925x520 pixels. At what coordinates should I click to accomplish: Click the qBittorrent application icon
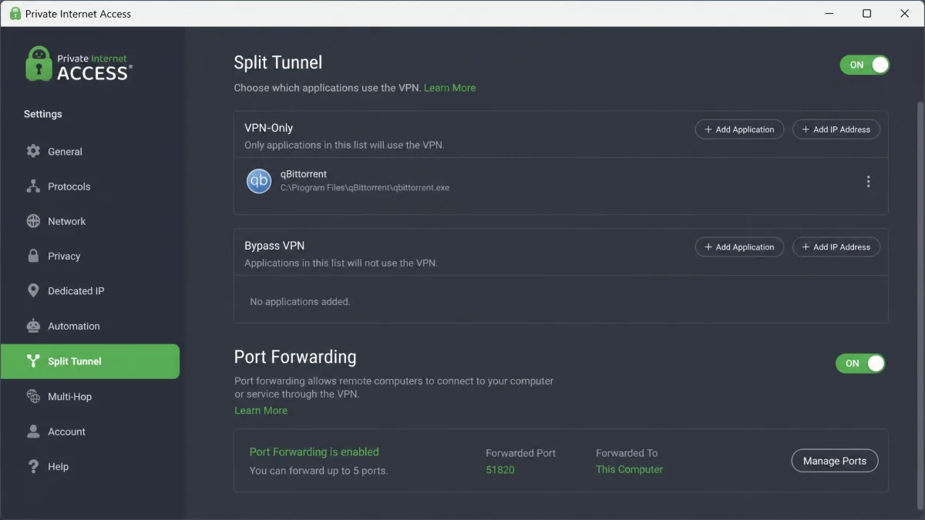(259, 181)
